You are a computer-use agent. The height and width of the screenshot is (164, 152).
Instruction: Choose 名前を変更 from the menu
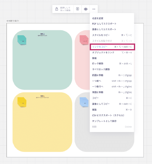pyautogui.click(x=112, y=18)
